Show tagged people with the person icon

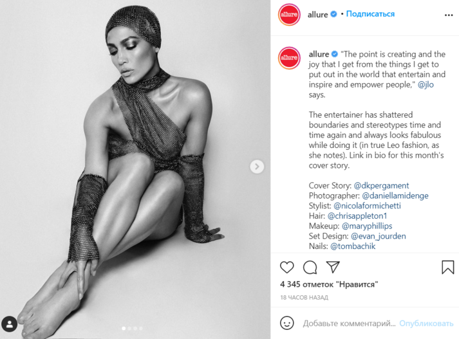coord(10,324)
